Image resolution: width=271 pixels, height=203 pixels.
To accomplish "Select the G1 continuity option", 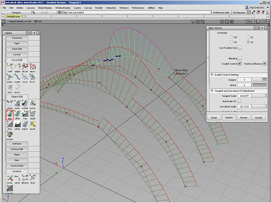I will click(248, 37).
